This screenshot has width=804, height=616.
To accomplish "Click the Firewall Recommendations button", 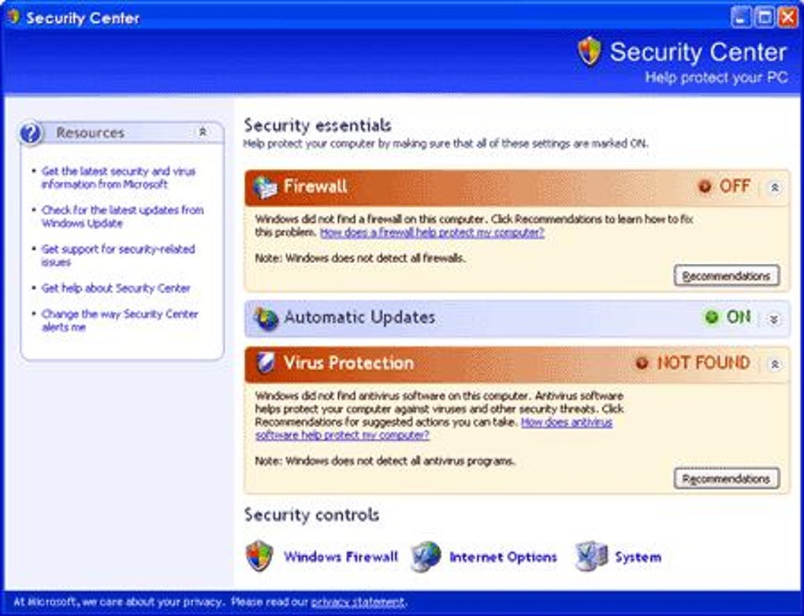I will click(x=727, y=276).
